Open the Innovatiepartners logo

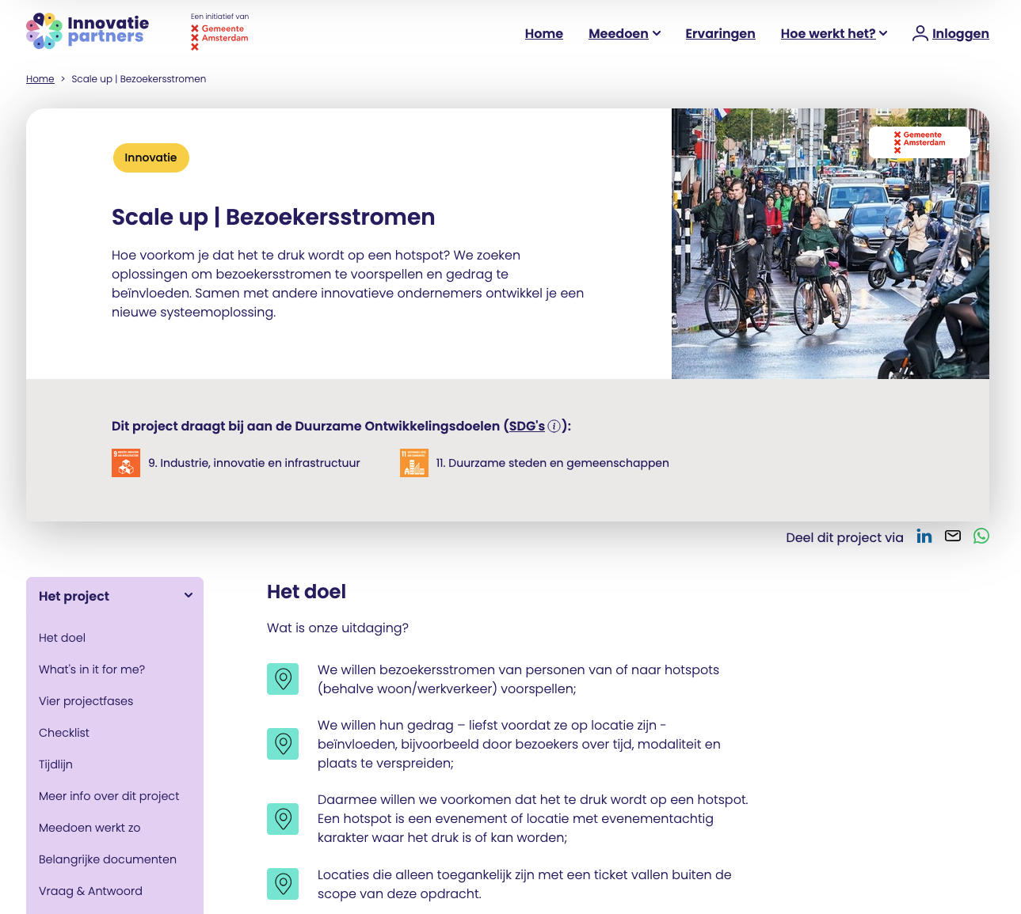tap(87, 31)
